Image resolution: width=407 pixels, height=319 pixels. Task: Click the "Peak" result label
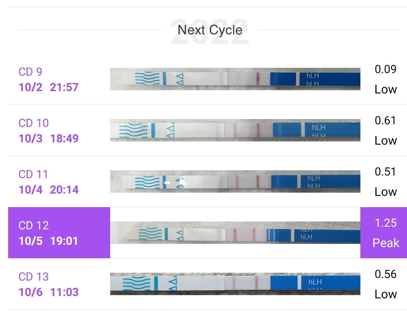385,243
